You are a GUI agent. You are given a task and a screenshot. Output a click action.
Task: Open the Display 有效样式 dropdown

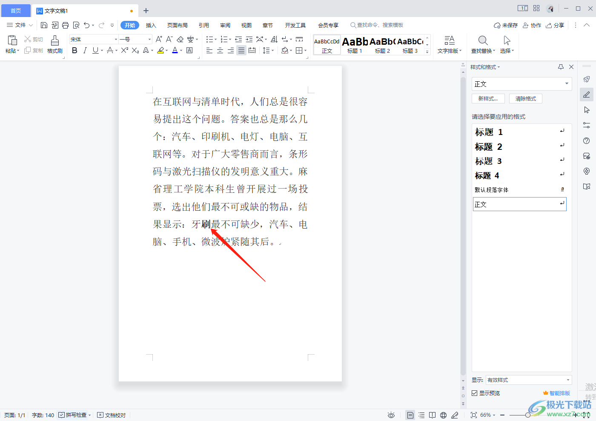[568, 380]
